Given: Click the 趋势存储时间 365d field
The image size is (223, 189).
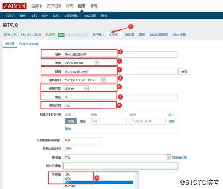Looking at the screenshot, I should (83, 149).
